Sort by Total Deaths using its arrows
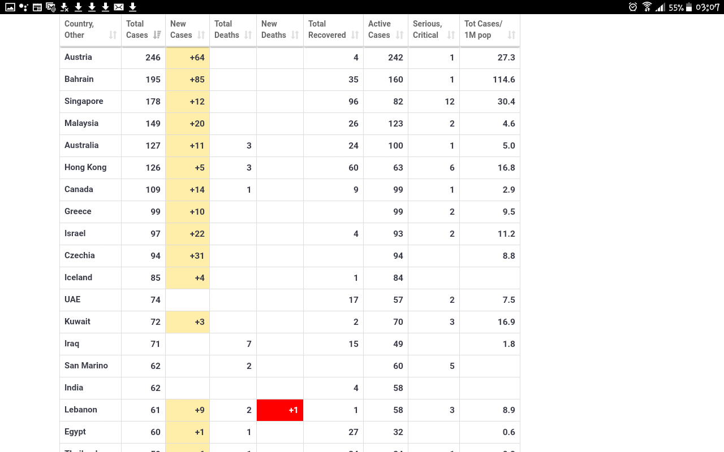724x452 pixels. [248, 35]
